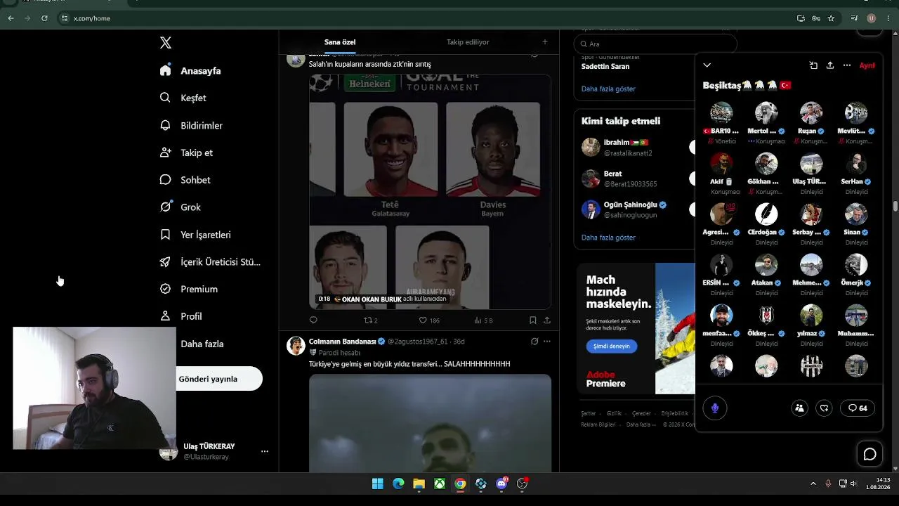Click Ökkeş's avatar in the space

(766, 315)
